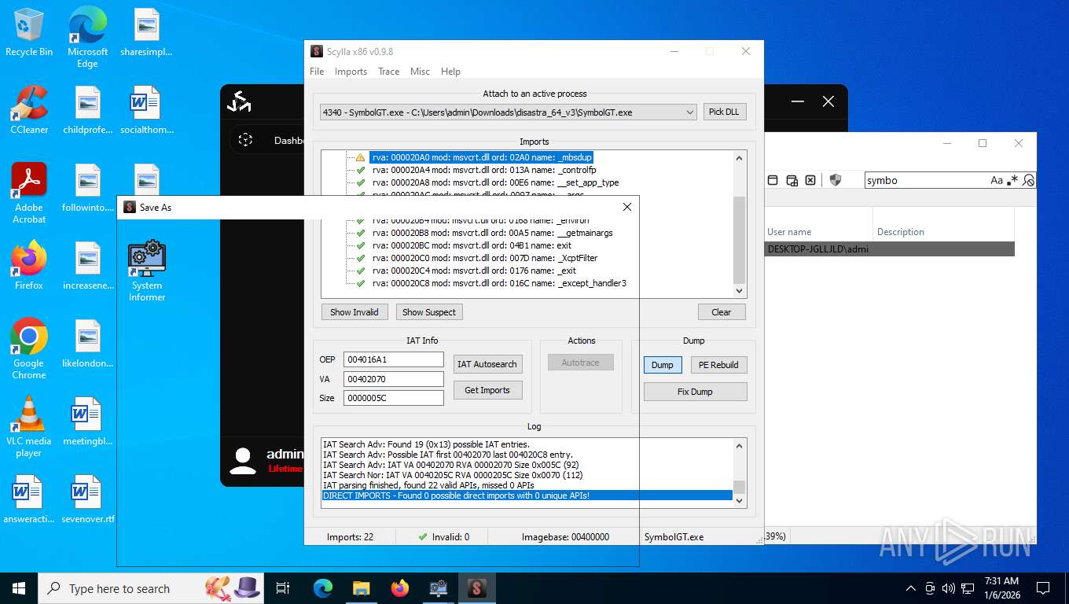Toggle regex search option in System Informer
The width and height of the screenshot is (1069, 604).
1013,180
